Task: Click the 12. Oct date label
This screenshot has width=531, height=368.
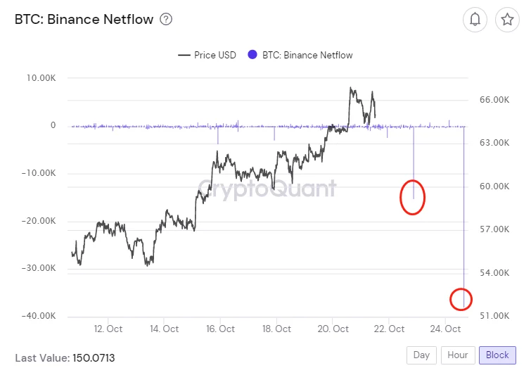Action: pyautogui.click(x=108, y=329)
